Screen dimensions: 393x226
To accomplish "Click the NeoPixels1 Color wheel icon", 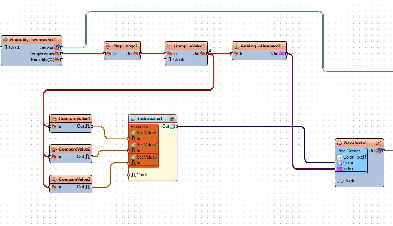I will (x=339, y=163).
